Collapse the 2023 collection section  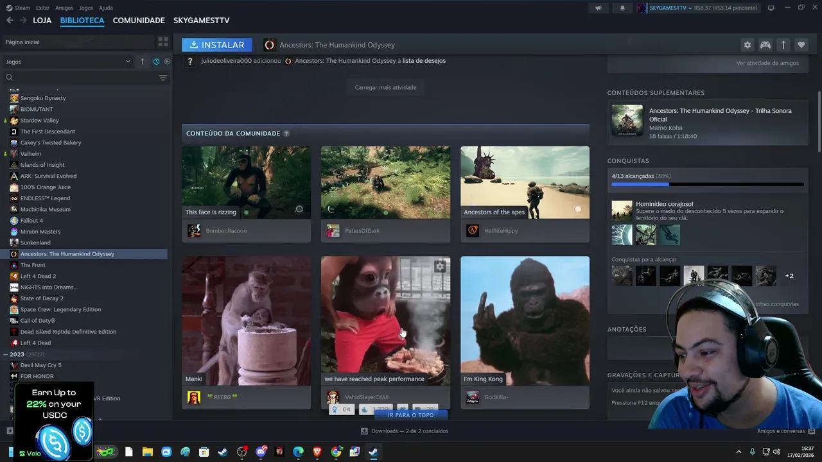[x=5, y=354]
